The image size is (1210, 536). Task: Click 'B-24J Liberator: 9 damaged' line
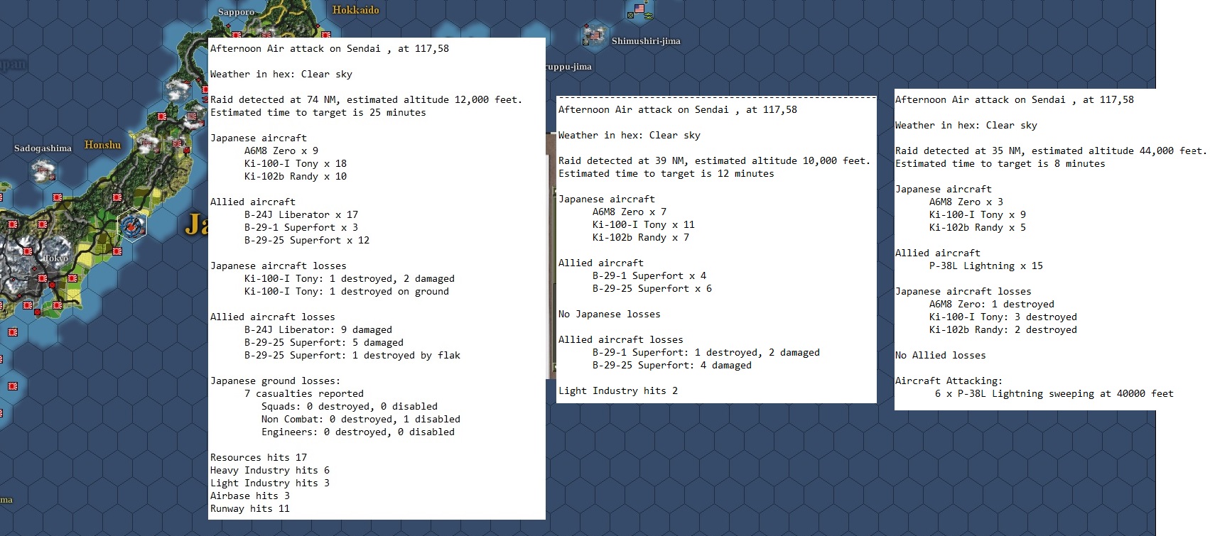pos(318,330)
